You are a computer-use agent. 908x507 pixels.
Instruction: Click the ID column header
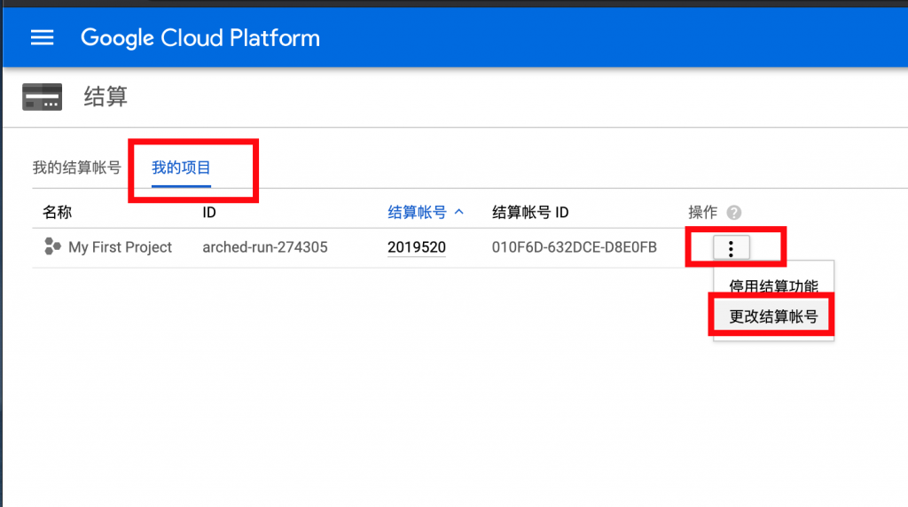[209, 213]
